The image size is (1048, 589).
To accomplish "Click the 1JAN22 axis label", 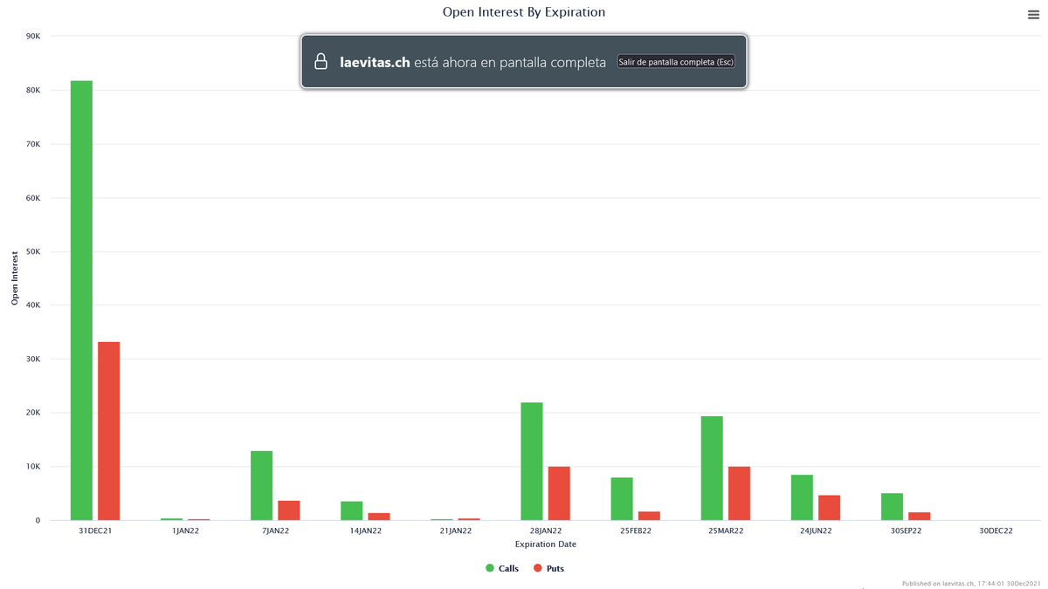I will click(185, 531).
